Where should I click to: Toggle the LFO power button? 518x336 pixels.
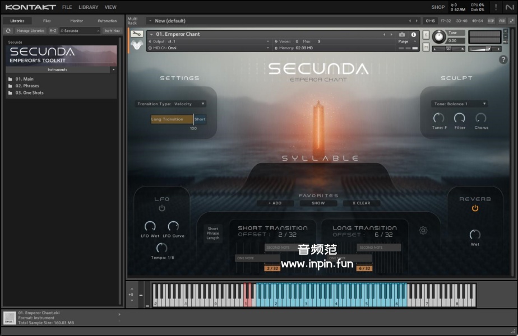162,208
